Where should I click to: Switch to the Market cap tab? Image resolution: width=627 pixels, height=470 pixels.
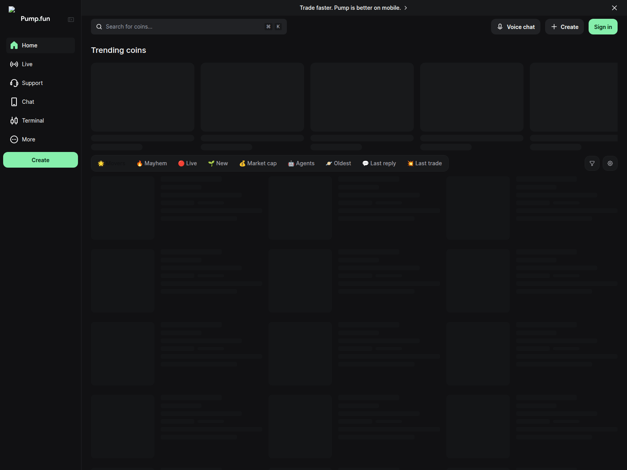tap(258, 163)
